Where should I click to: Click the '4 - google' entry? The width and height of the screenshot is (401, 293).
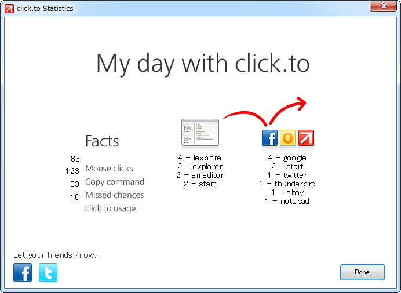[287, 158]
